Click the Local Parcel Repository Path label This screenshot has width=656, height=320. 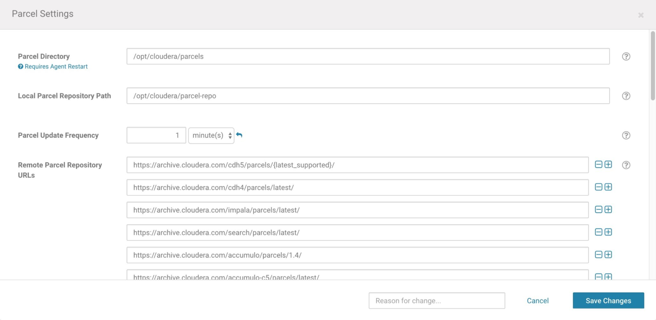(65, 96)
